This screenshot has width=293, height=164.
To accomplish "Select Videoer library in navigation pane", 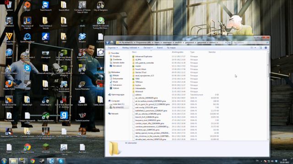I will pyautogui.click(x=116, y=88).
